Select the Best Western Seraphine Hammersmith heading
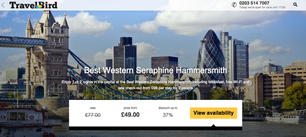Viewport: 306px width, 137px height. tap(155, 70)
